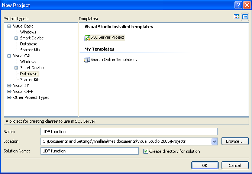Screen dimensions: 252x174
Task: Expand Smart Device under Visual Basic
Action: click(16, 38)
